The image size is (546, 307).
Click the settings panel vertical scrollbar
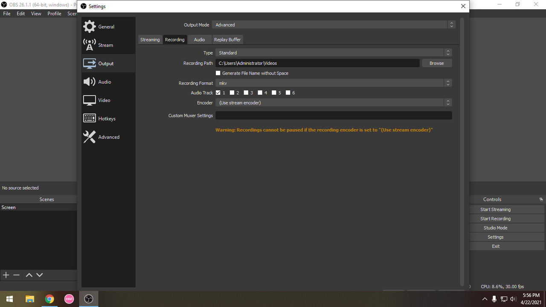coord(462,152)
